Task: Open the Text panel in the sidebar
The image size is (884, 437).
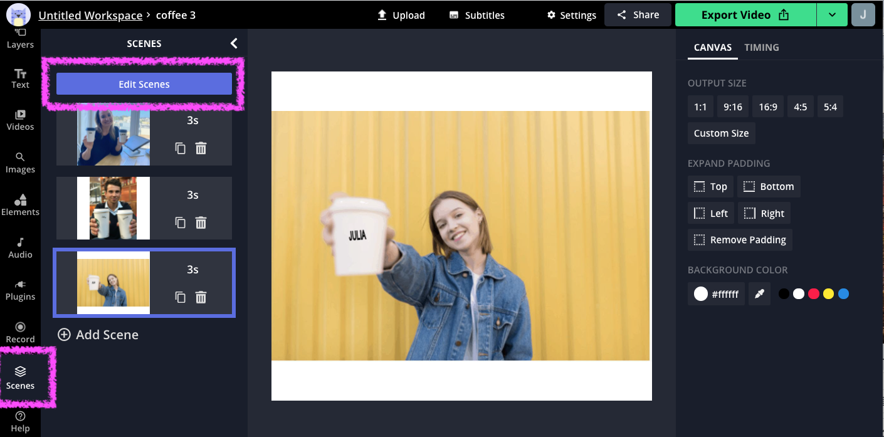Action: coord(20,79)
